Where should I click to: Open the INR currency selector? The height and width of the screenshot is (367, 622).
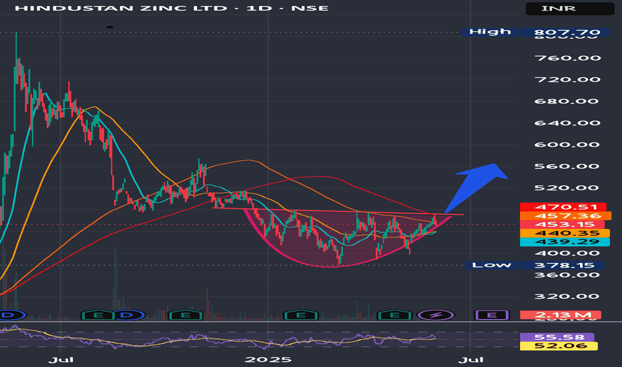[570, 8]
